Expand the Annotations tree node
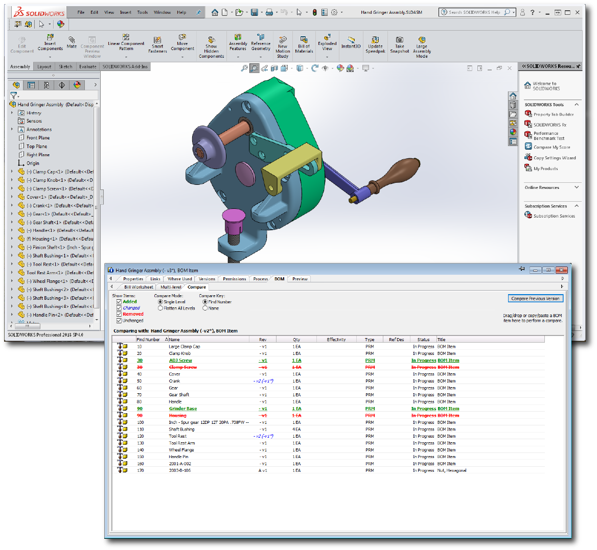 (12, 129)
